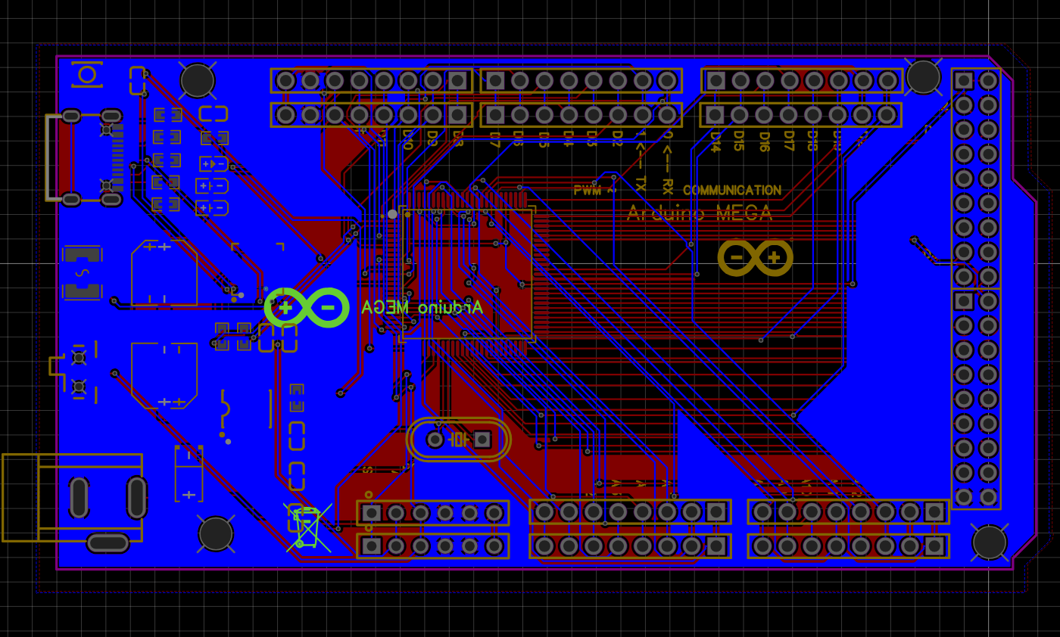This screenshot has height=637, width=1060.
Task: Click the bottom-left mounting hole
Action: point(216,534)
